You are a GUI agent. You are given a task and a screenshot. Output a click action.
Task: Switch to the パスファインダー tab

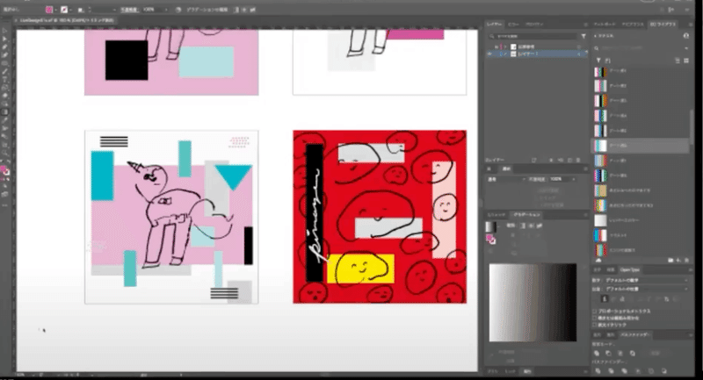point(635,334)
